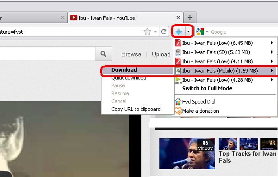
Task: Click the mobile file icon of (Mobile) entry
Action: (178, 71)
